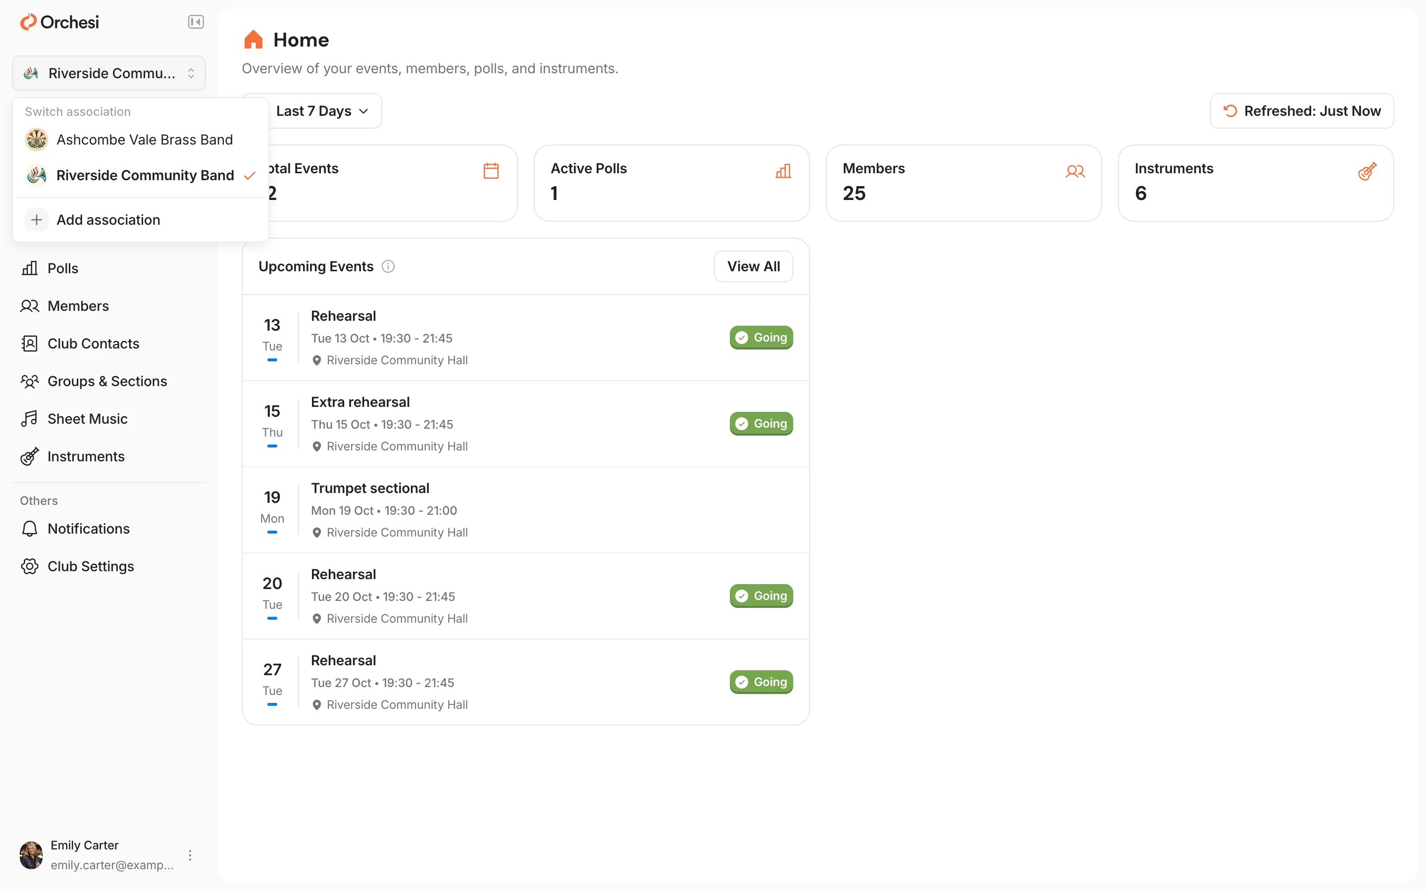Toggle Going status for Tue 20 Oct Rehearsal
This screenshot has width=1426, height=891.
click(762, 596)
